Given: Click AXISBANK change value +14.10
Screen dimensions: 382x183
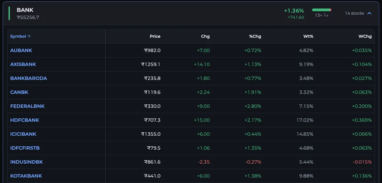Looking at the screenshot, I should 202,64.
